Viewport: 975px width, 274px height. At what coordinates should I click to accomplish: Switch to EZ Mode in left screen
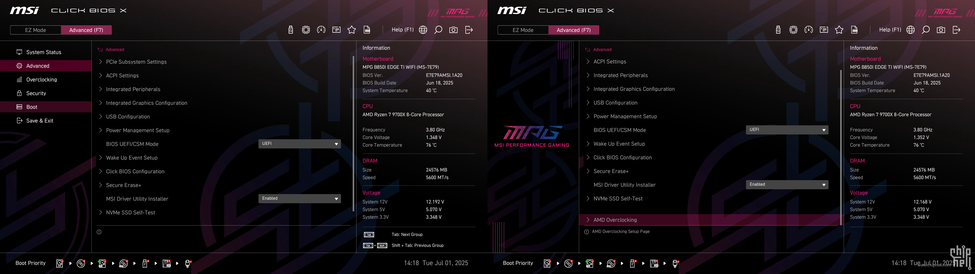point(36,30)
